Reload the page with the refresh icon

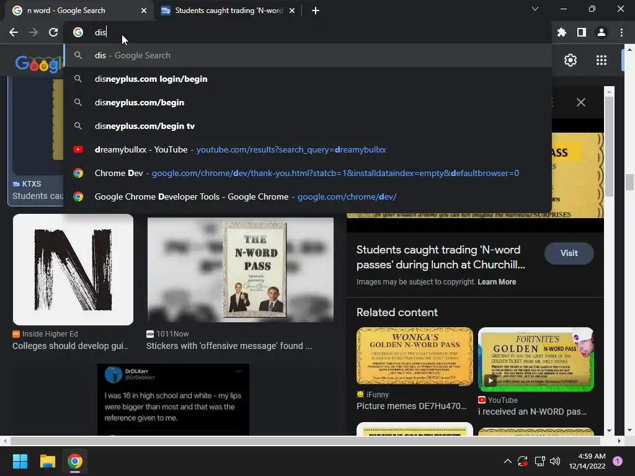point(53,32)
